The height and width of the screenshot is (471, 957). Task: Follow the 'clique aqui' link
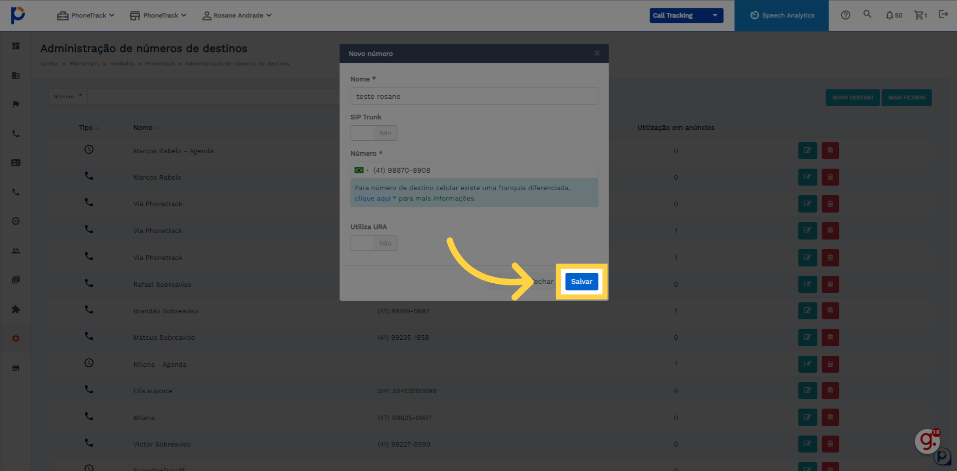tap(373, 199)
